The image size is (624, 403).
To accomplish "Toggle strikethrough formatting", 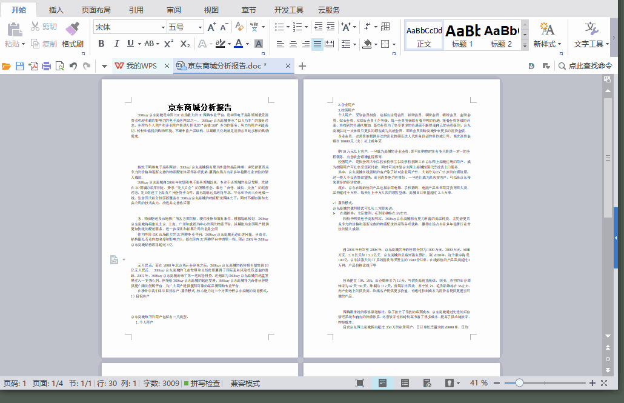I will (149, 44).
